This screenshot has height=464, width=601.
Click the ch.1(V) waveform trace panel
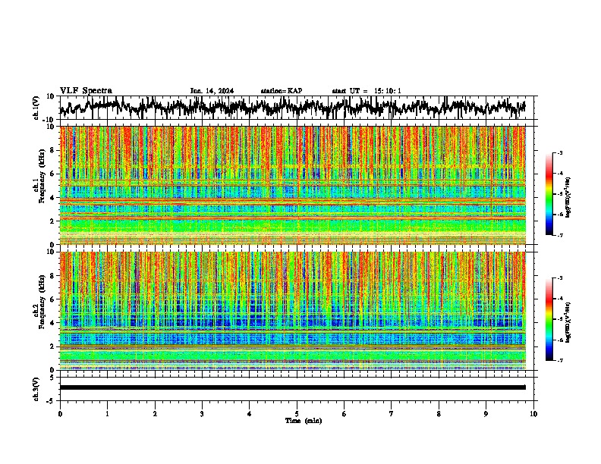click(296, 108)
